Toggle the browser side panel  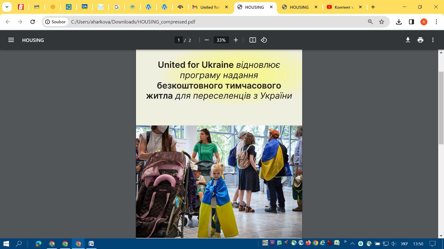(x=411, y=22)
